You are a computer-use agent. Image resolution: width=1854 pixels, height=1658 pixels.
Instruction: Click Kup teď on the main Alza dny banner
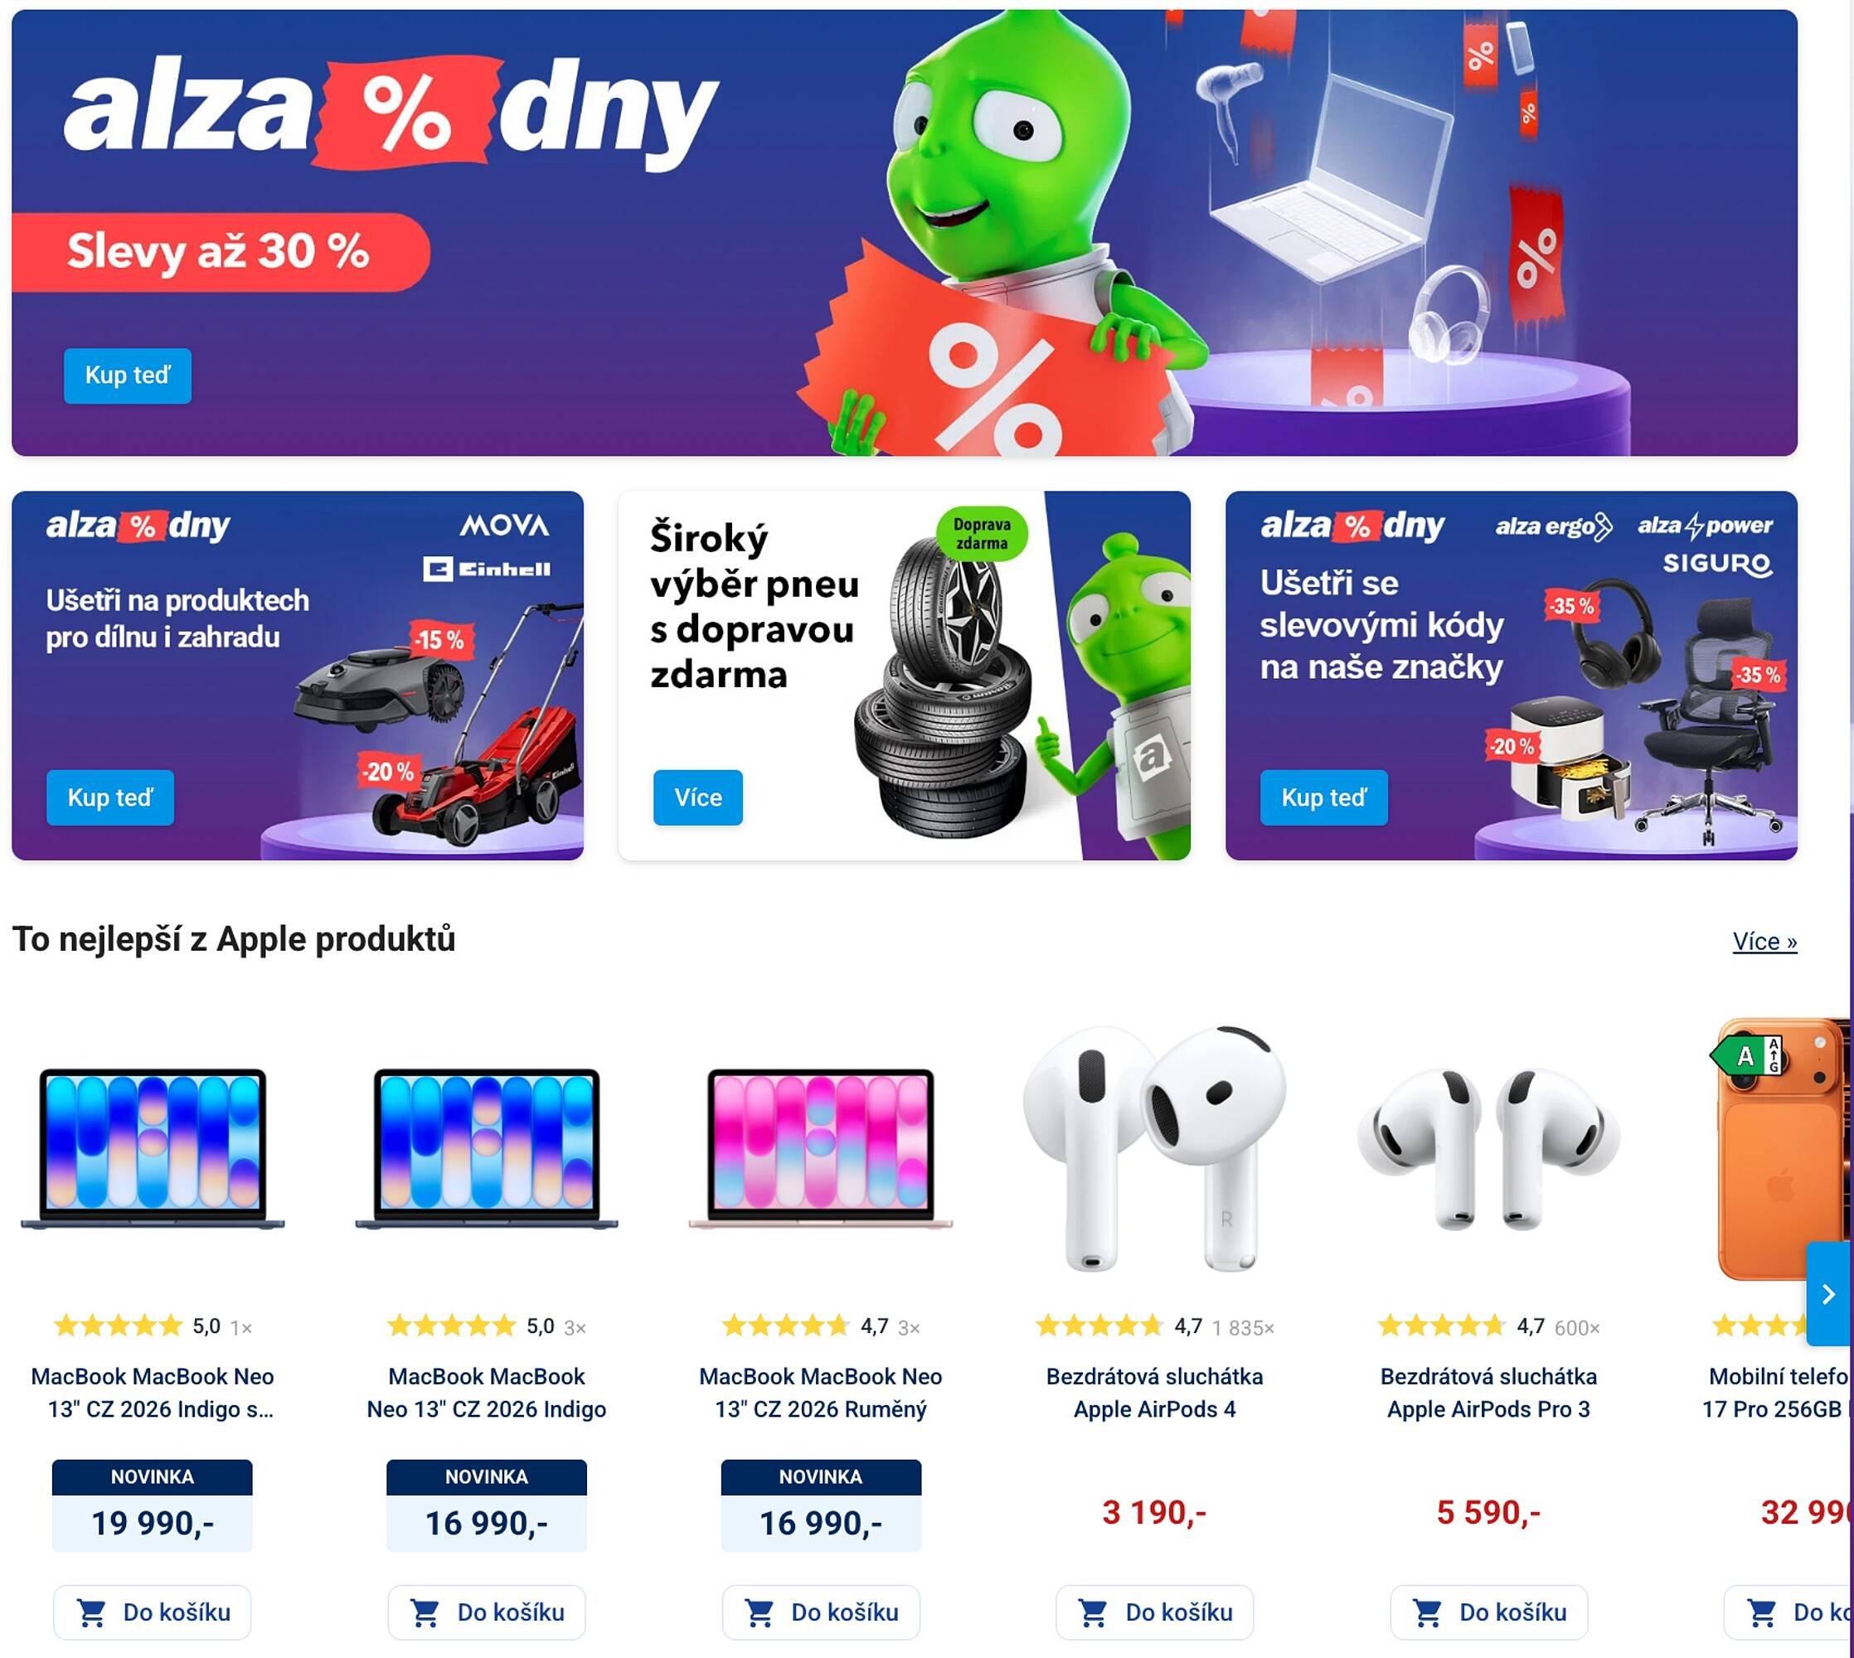(x=128, y=376)
